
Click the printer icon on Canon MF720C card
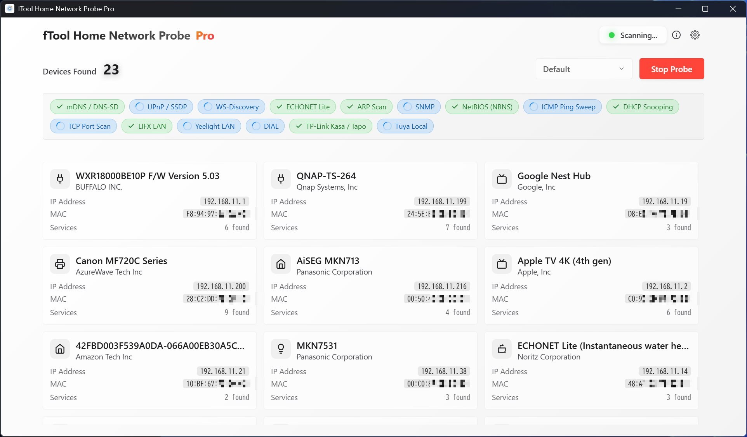(x=60, y=264)
